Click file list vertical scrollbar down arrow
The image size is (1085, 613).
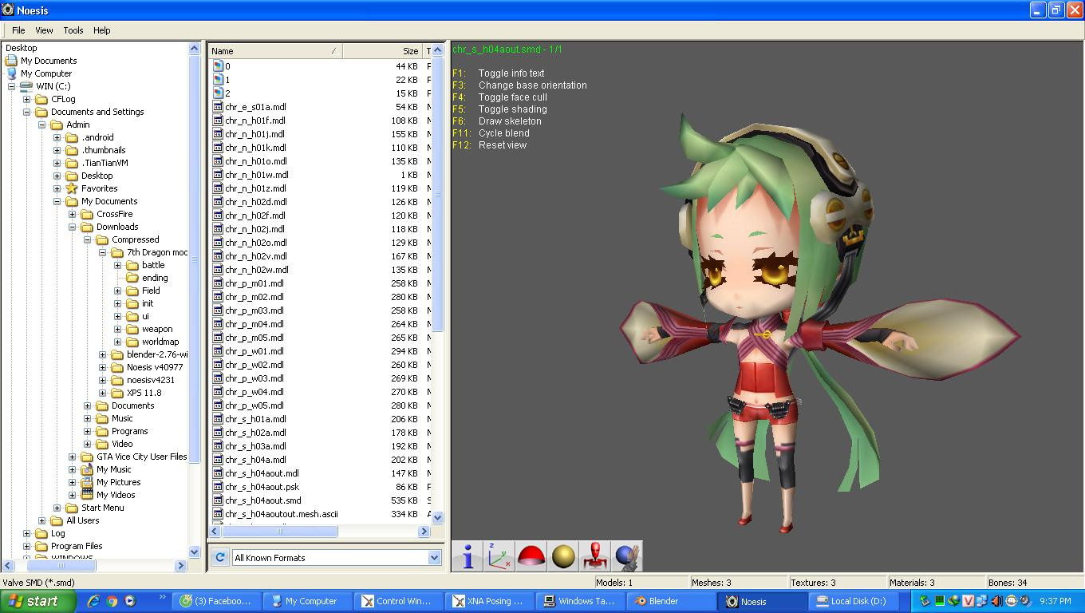tap(436, 517)
